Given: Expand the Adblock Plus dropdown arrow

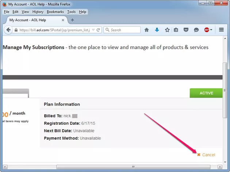Looking at the screenshot, I should pyautogui.click(x=211, y=30).
